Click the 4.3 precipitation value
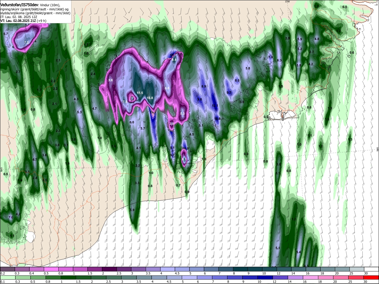 pos(76,99)
